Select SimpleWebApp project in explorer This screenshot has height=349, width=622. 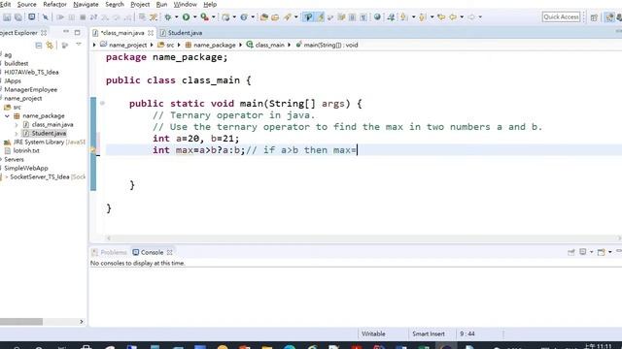[x=26, y=168]
